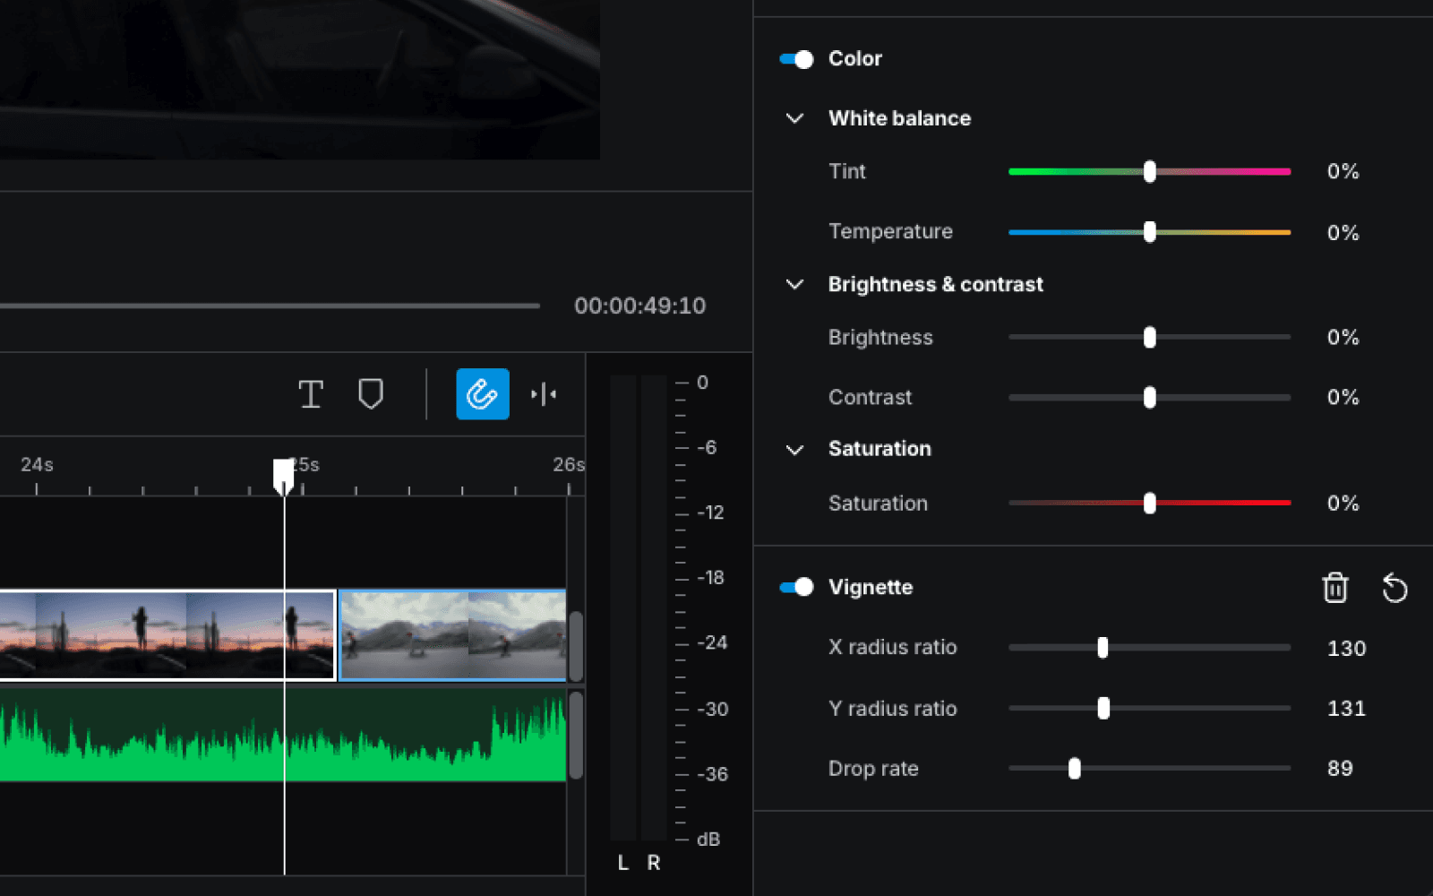Select the Text tool icon
Viewport: 1433px width, 896px height.
(311, 394)
